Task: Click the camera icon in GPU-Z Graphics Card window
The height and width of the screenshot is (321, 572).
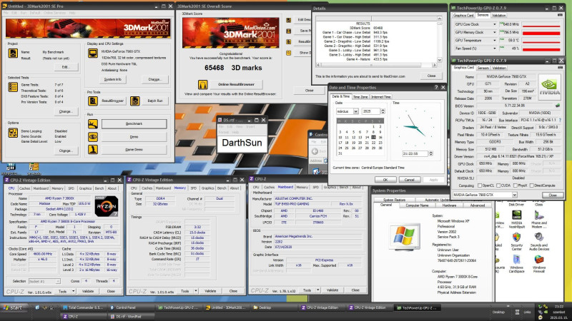Action: pos(560,67)
